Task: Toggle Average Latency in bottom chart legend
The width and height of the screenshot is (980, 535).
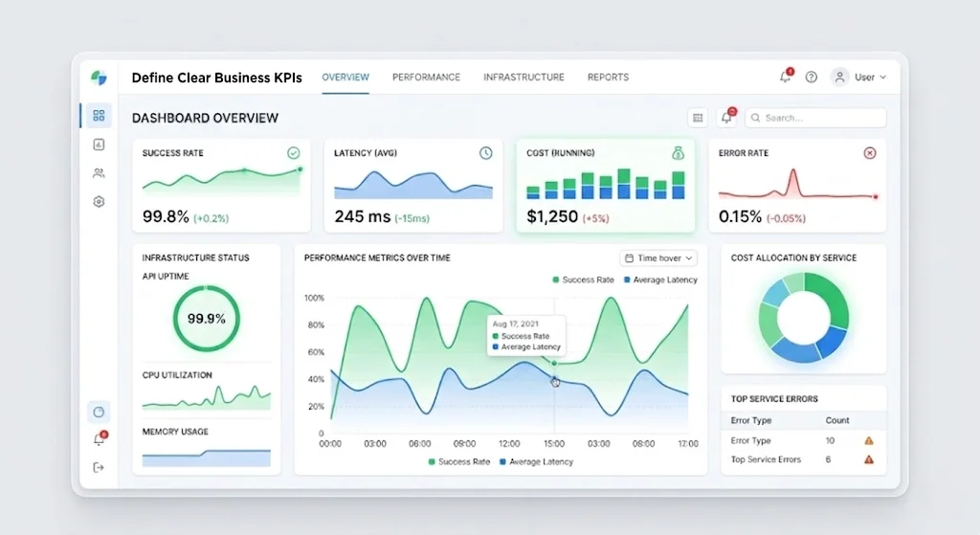Action: 536,462
